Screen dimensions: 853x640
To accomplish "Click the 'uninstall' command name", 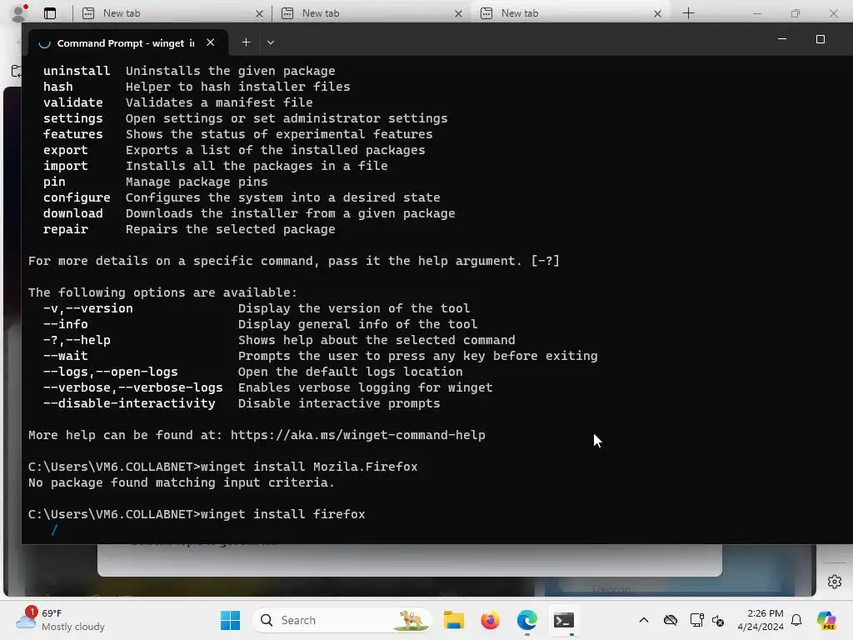I will [77, 71].
